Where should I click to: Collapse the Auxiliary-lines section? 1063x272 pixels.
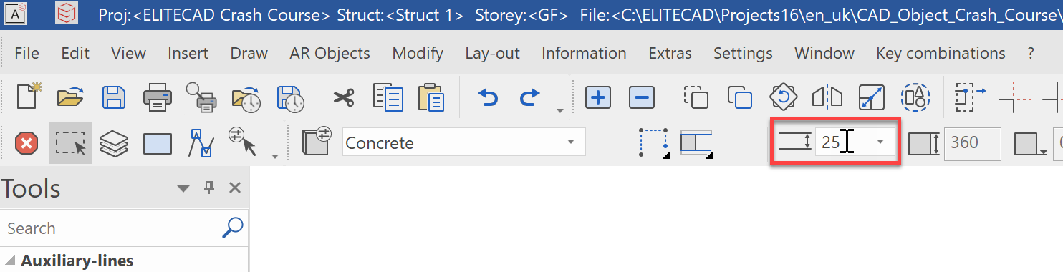pos(10,261)
